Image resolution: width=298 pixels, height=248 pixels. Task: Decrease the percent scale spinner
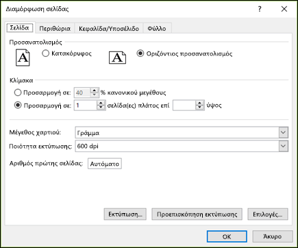94,95
